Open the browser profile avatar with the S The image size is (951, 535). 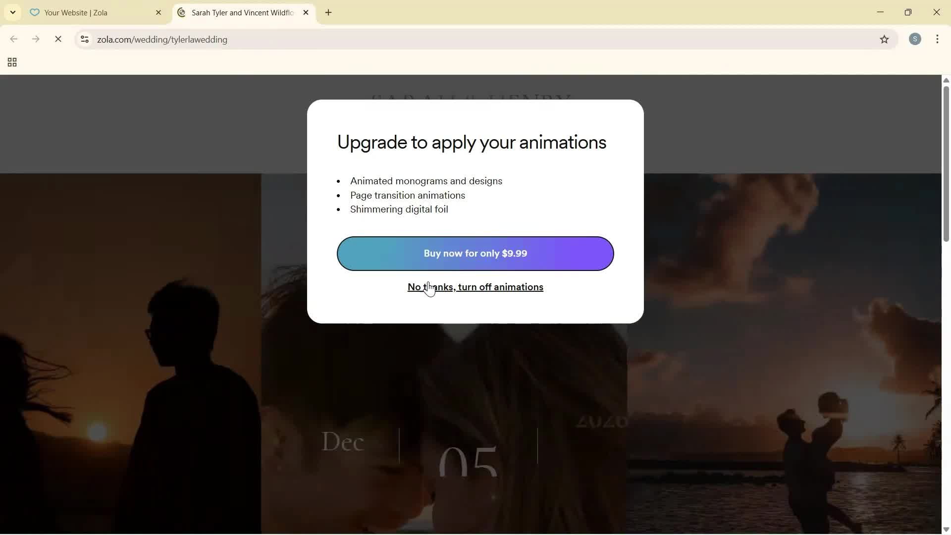point(915,39)
